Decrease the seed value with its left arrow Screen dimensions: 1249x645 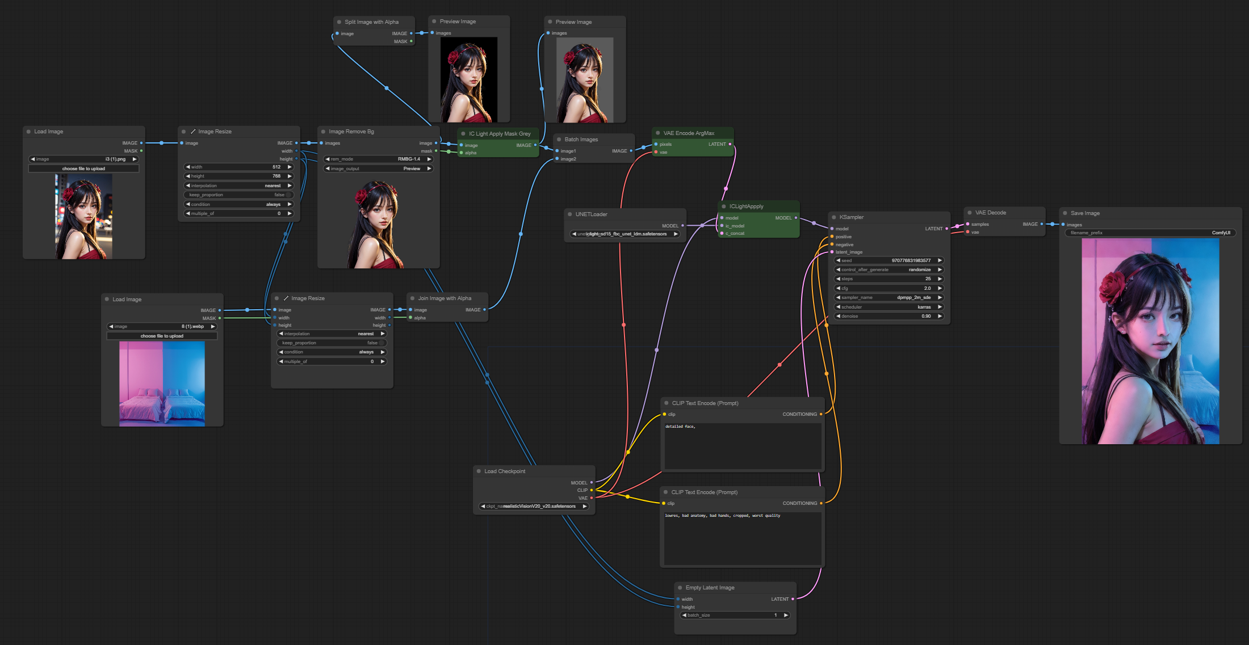click(x=838, y=260)
